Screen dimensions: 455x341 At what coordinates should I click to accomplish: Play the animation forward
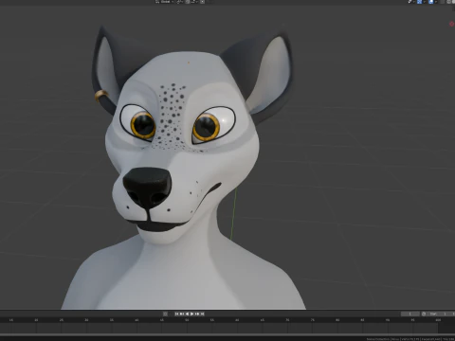191,314
